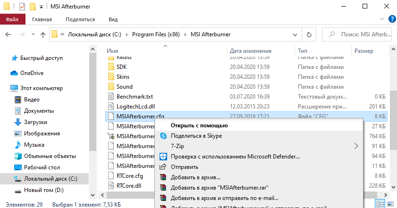The width and height of the screenshot is (397, 208).
Task: Click file list scroll up arrow
Action: (x=393, y=49)
